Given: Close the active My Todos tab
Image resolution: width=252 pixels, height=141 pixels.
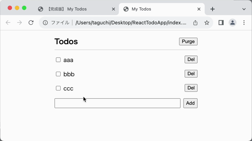Looking at the screenshot, I should point(199,9).
